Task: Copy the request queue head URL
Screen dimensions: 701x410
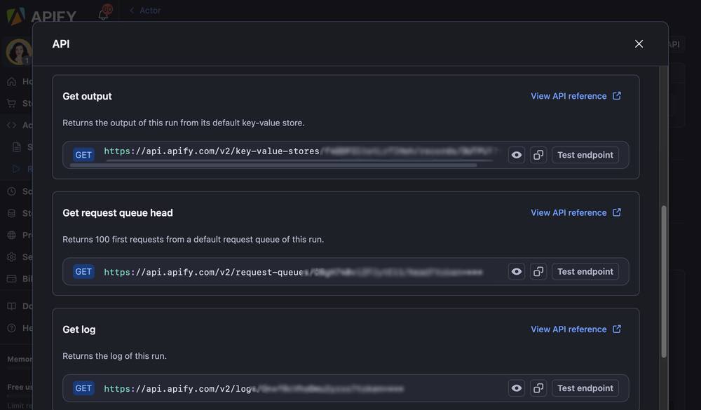Action: click(x=538, y=271)
